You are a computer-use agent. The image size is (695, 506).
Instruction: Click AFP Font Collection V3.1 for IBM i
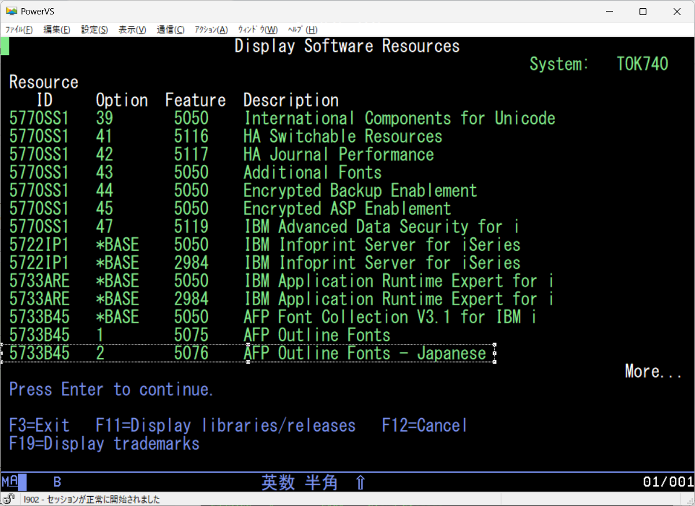(x=390, y=317)
